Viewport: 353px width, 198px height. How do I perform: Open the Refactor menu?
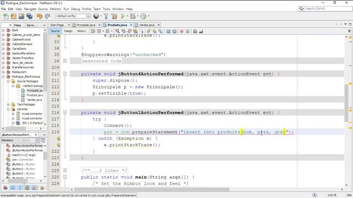pos(55,9)
